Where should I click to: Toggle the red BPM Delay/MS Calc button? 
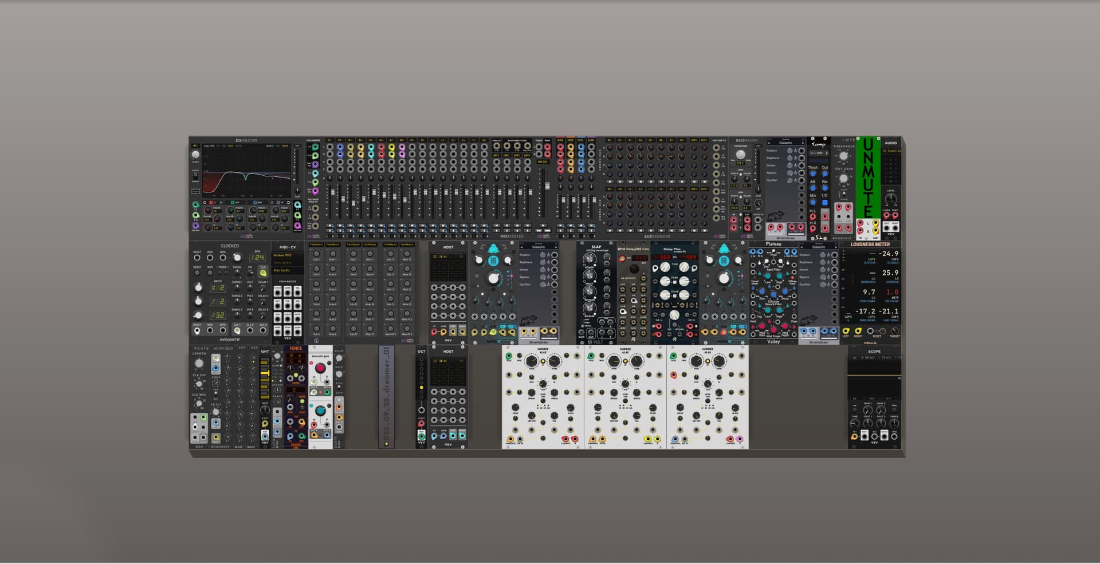coord(622,258)
